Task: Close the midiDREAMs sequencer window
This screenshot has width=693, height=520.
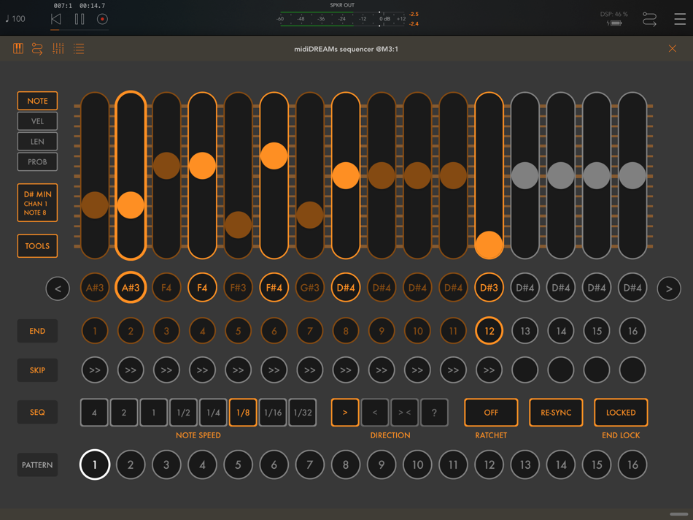Action: point(673,49)
